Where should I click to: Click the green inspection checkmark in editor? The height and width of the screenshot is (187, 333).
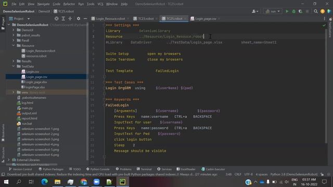point(324,25)
